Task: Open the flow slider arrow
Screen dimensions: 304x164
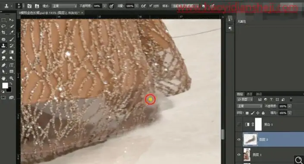Action: pos(137,6)
